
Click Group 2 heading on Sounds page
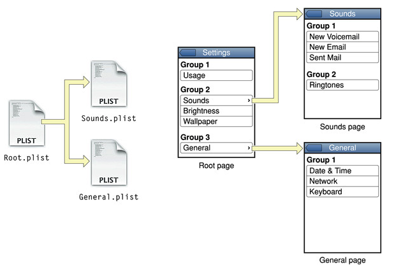pyautogui.click(x=321, y=75)
